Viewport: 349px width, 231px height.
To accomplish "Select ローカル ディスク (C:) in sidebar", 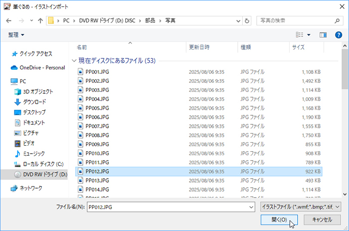I will point(43,164).
